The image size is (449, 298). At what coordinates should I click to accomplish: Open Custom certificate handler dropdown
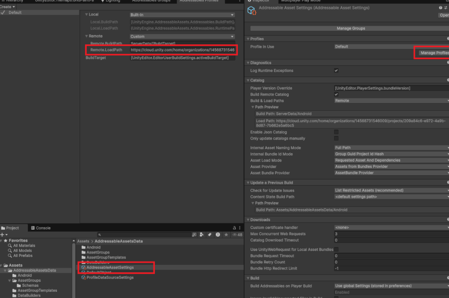391,228
